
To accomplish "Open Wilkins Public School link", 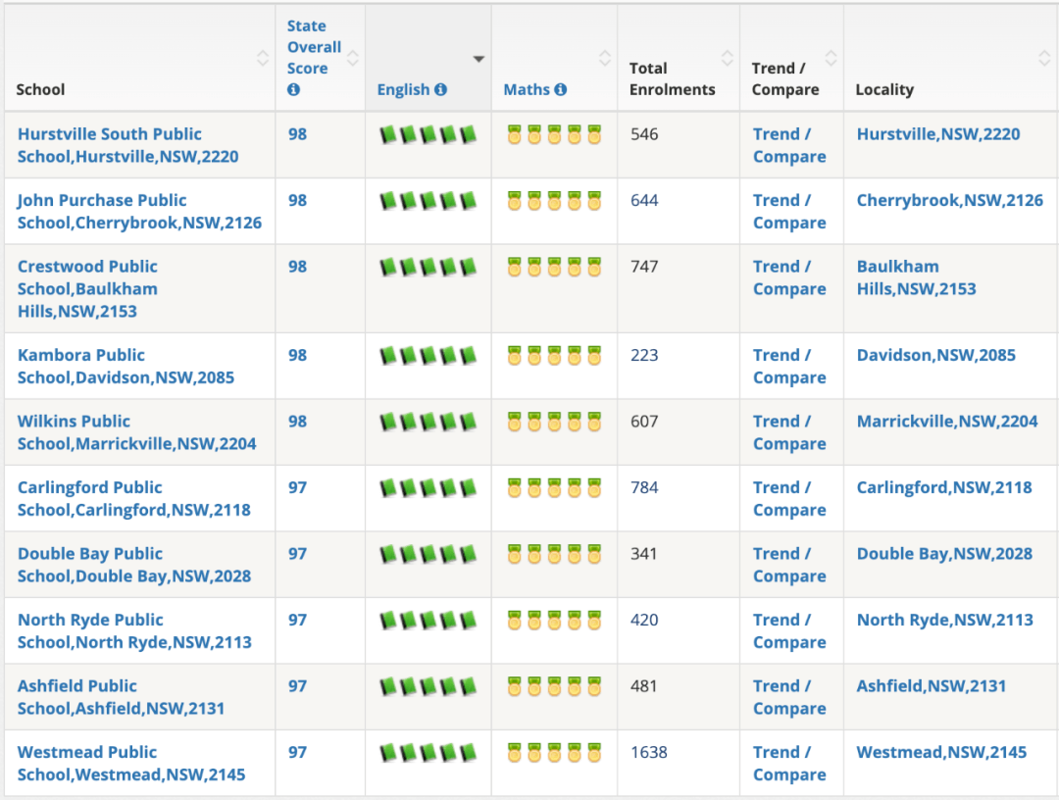I will (x=137, y=432).
